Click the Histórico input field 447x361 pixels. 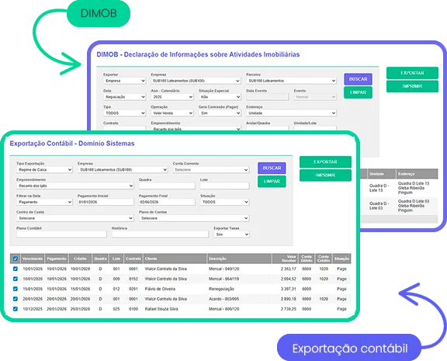160,234
